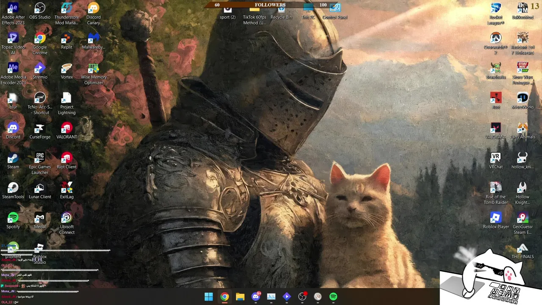
Task: Open Discord from the taskbar
Action: (x=256, y=297)
